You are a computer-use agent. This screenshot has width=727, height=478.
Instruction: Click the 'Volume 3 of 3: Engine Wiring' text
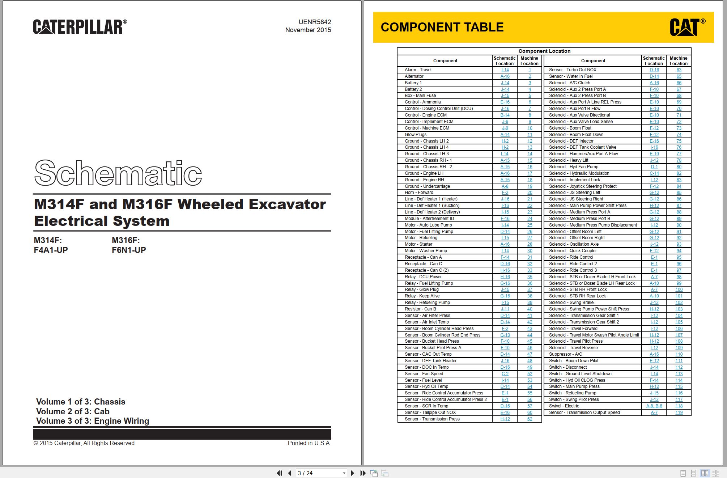(93, 421)
